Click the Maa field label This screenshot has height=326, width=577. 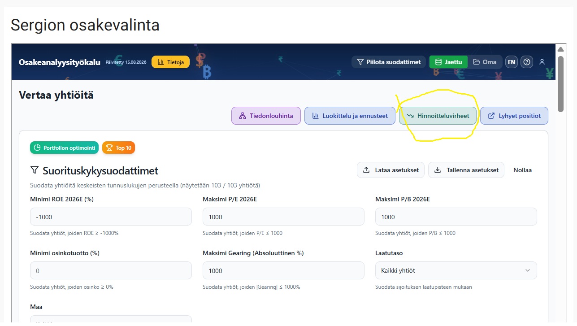click(36, 307)
